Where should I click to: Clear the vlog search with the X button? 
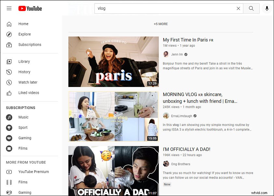coord(238,8)
